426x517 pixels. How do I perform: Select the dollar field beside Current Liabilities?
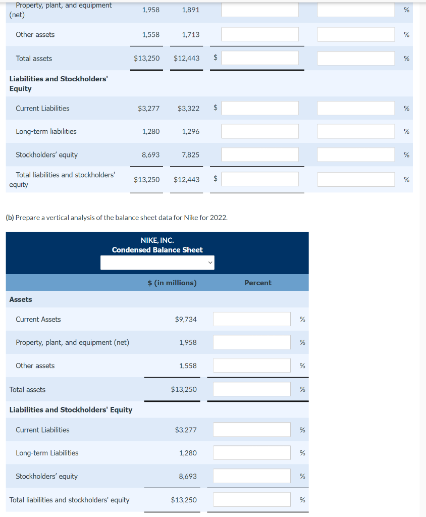point(259,108)
